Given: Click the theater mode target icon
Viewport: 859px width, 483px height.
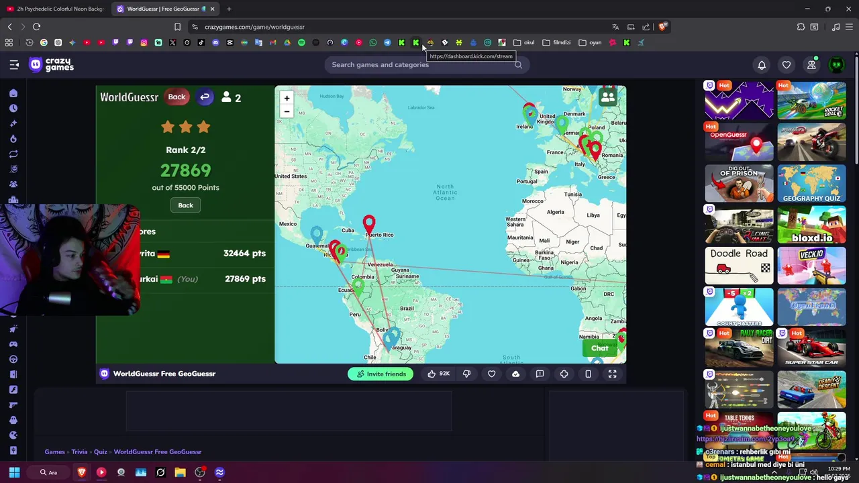Looking at the screenshot, I should 564,374.
